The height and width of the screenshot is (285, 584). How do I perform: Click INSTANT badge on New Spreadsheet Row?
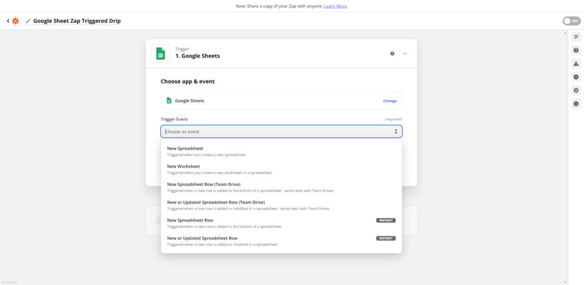[x=386, y=220]
